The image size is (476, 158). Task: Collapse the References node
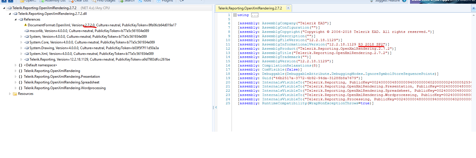click(16, 19)
